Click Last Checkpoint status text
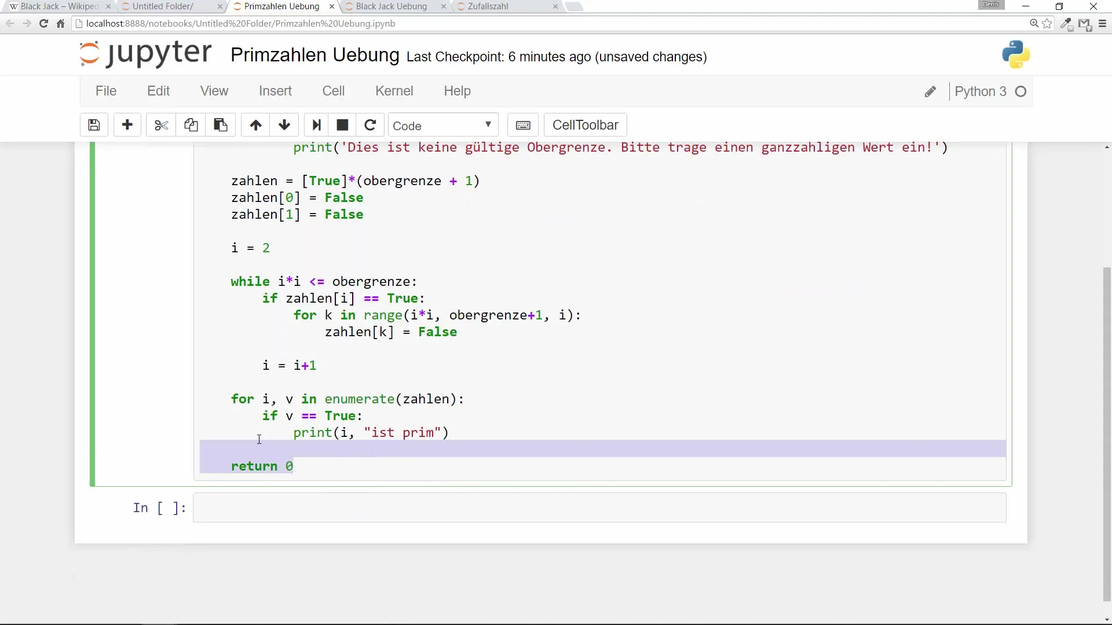Viewport: 1112px width, 625px height. 557,57
